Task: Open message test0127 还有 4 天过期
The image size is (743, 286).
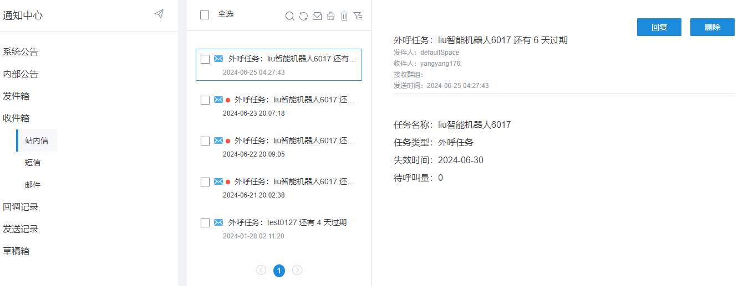Action: tap(279, 228)
